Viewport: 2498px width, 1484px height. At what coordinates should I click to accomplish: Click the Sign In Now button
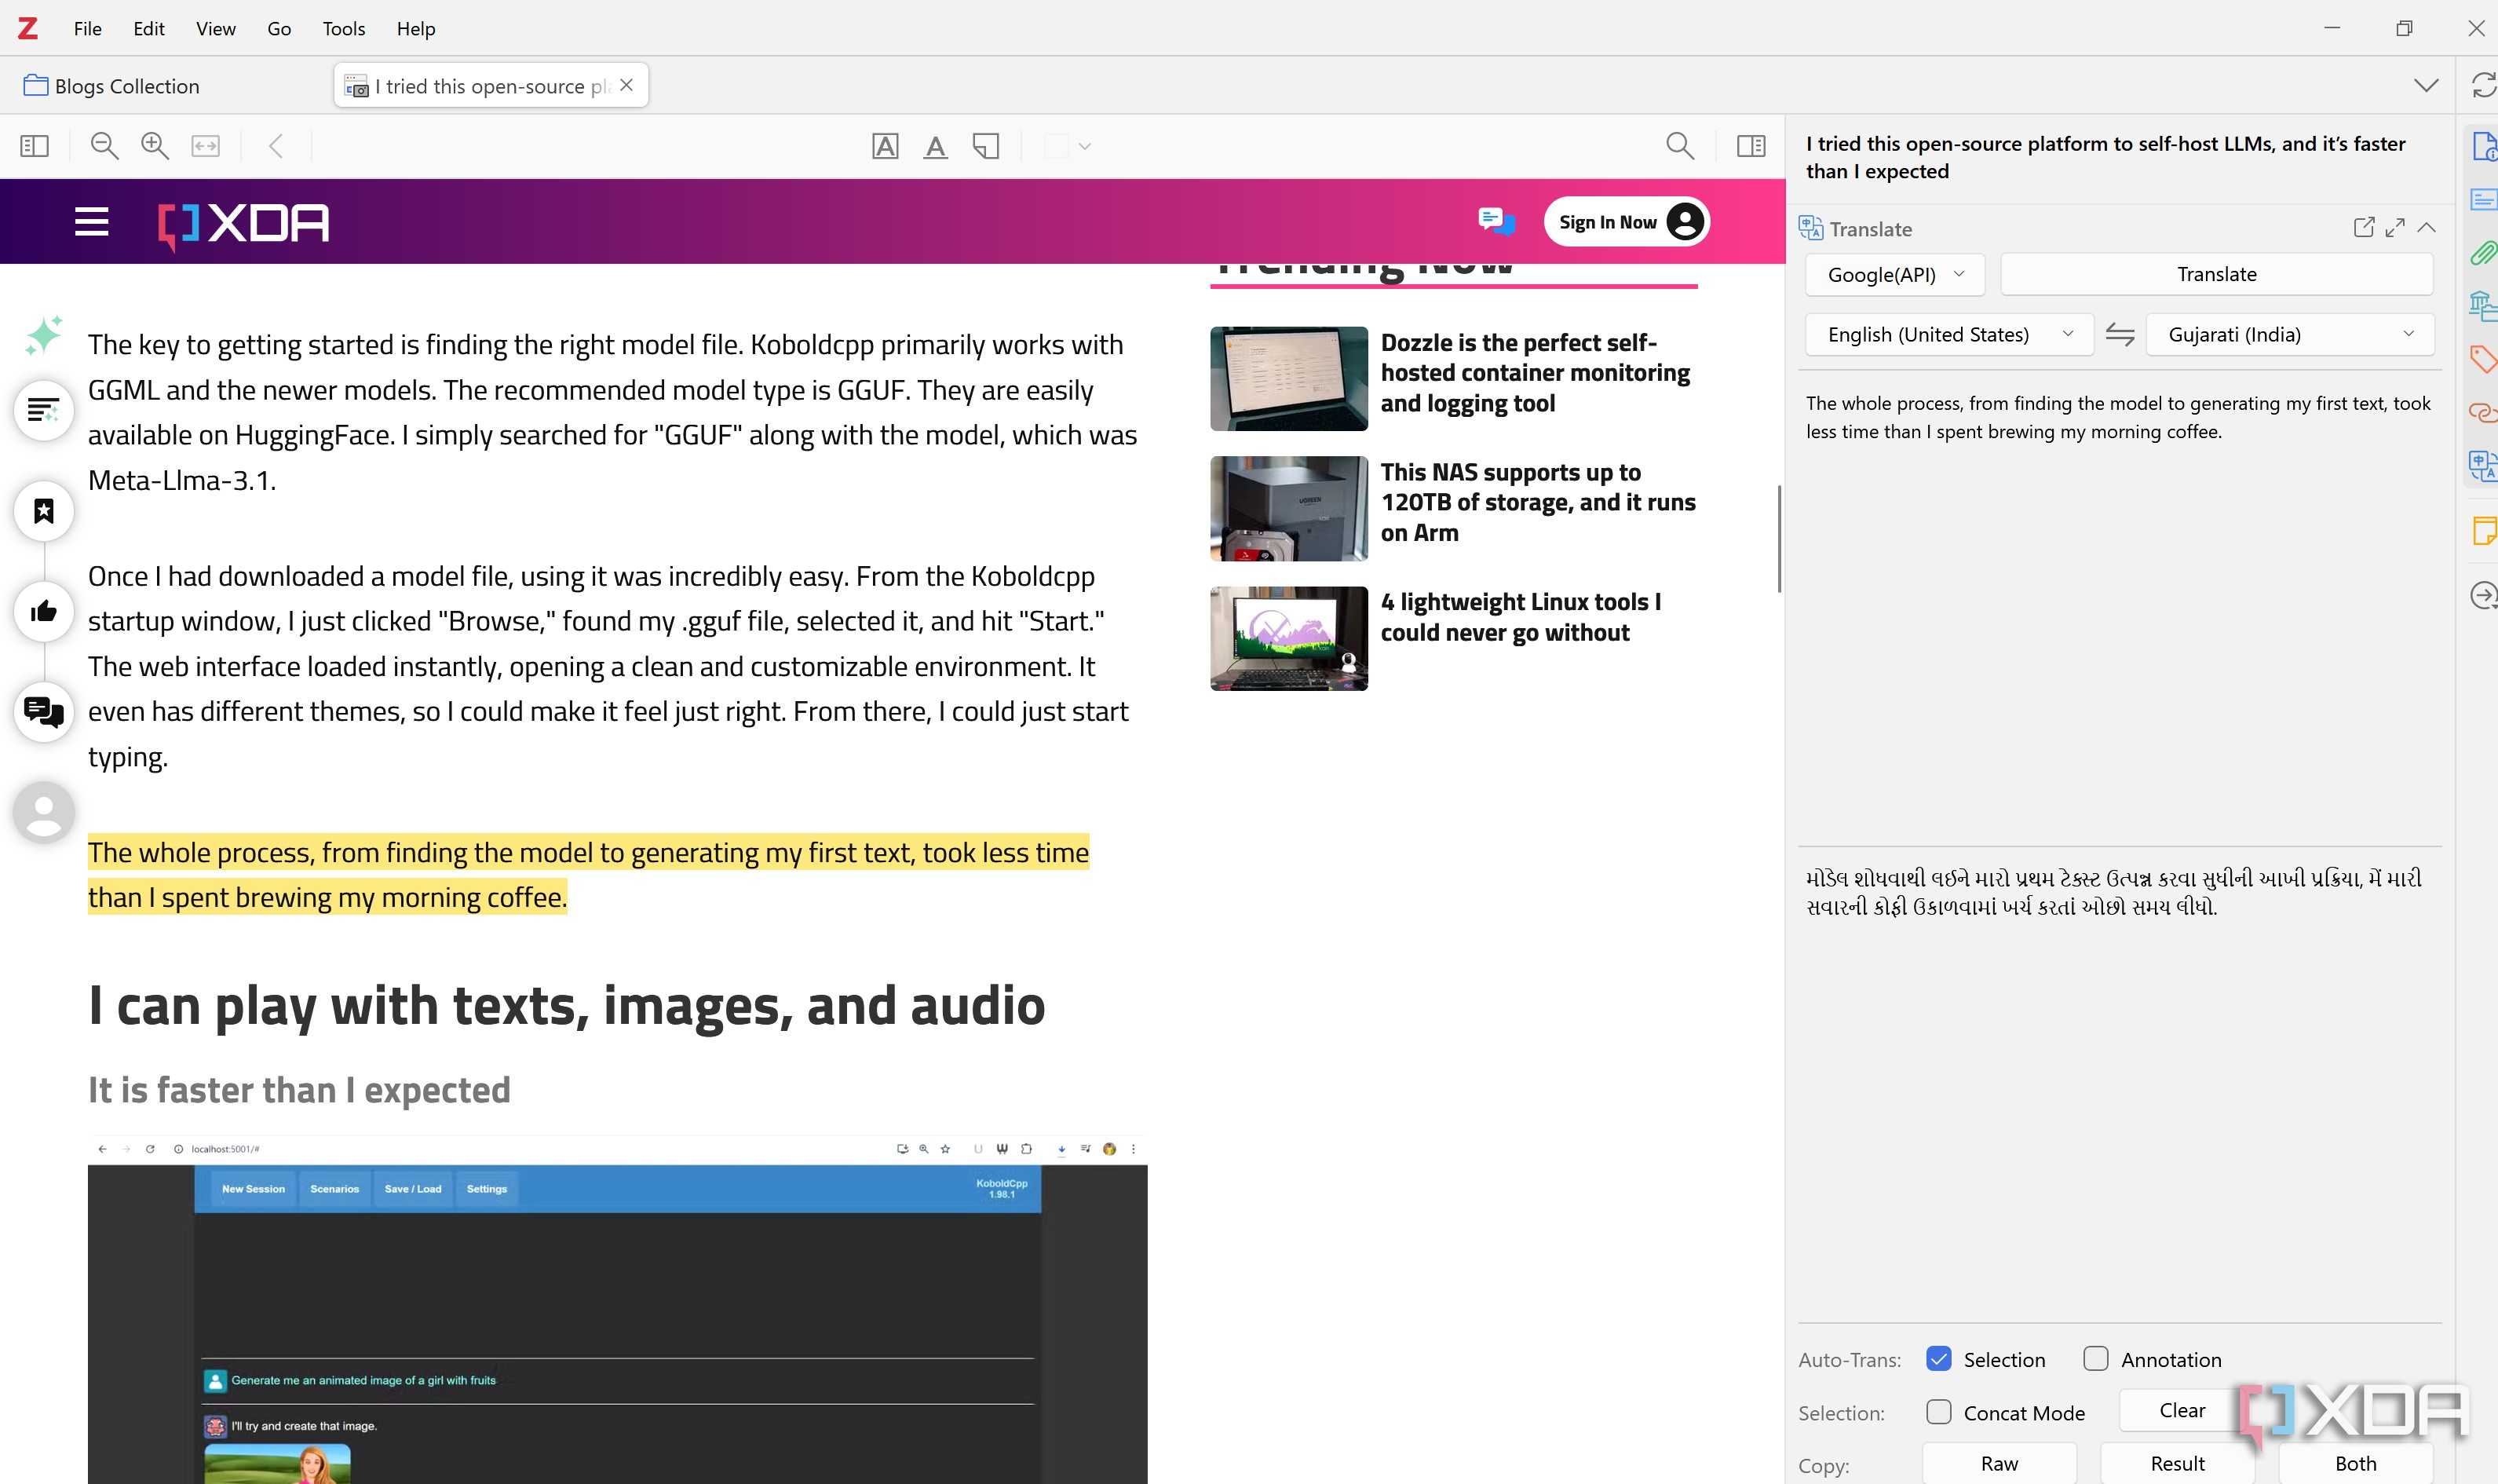coord(1627,221)
